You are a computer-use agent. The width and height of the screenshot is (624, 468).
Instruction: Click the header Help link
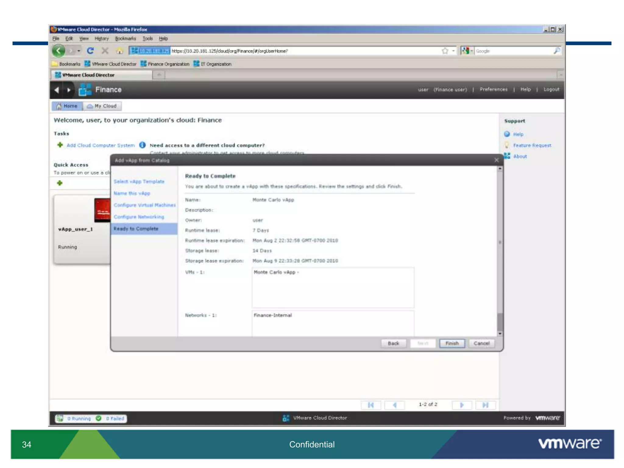pos(526,89)
